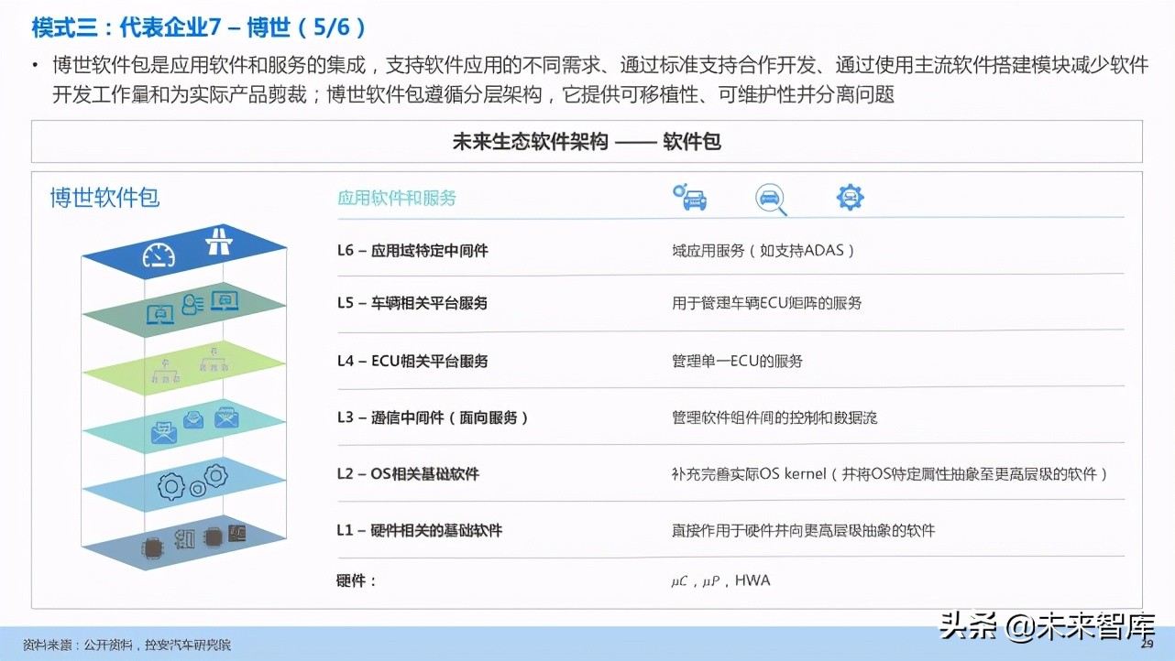The width and height of the screenshot is (1175, 661).
Task: Click the L1 – 硬件相关的基础软件 row label
Action: pos(420,531)
